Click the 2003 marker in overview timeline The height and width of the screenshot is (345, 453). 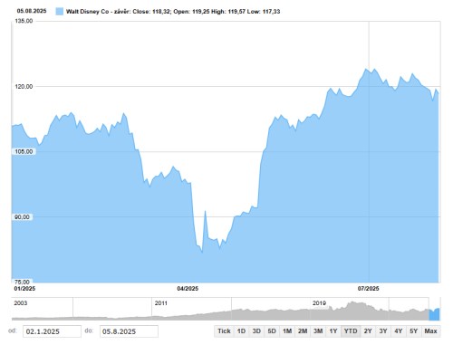coord(21,303)
